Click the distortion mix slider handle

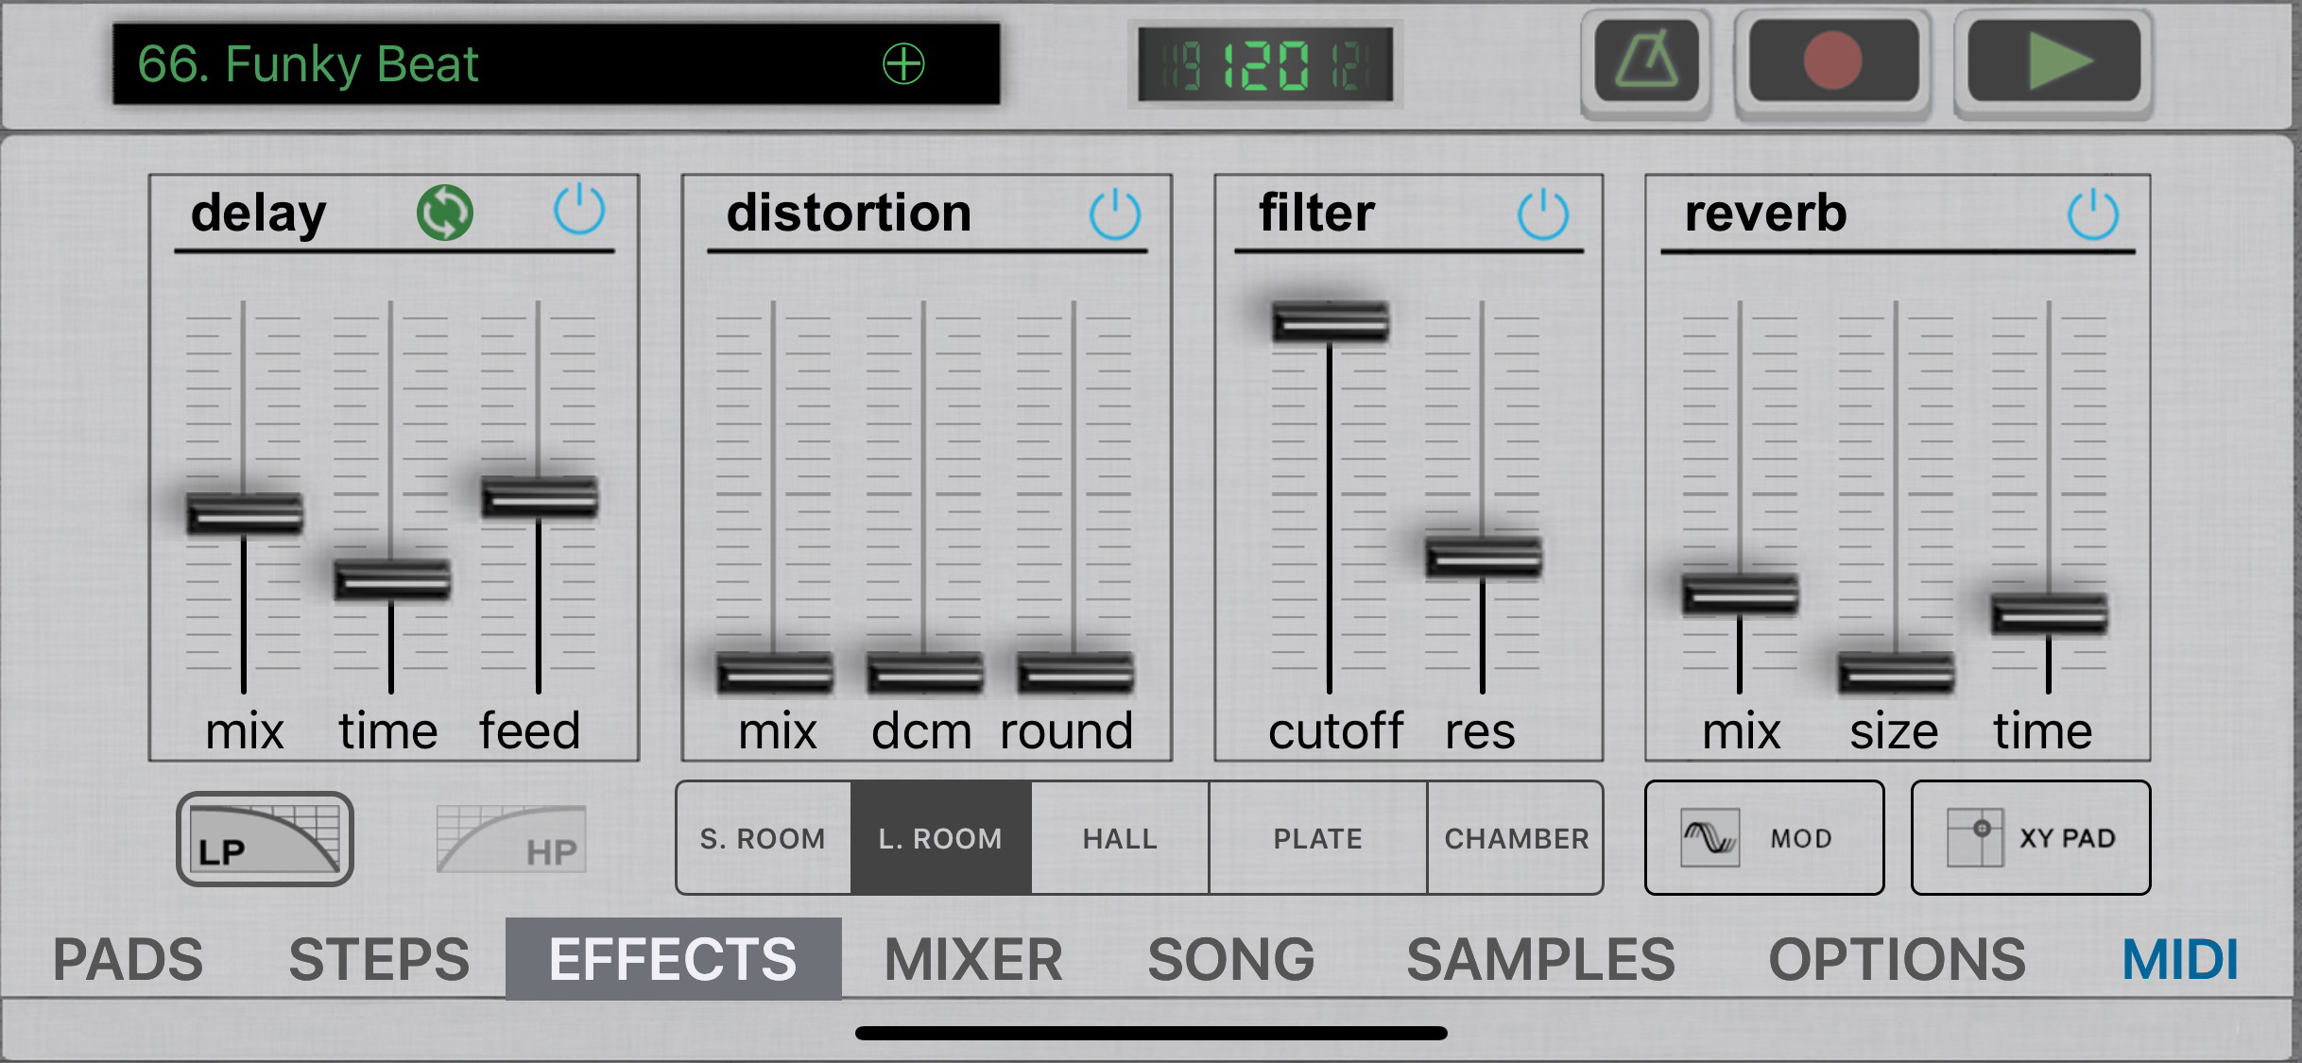774,673
